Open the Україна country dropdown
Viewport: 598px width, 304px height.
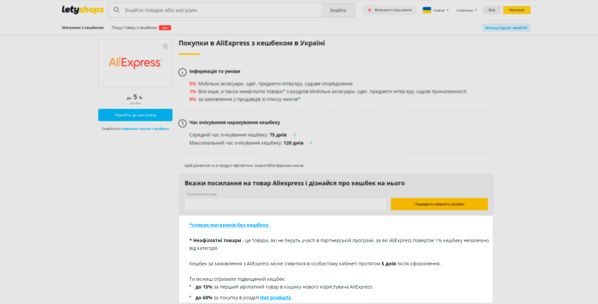pyautogui.click(x=440, y=10)
